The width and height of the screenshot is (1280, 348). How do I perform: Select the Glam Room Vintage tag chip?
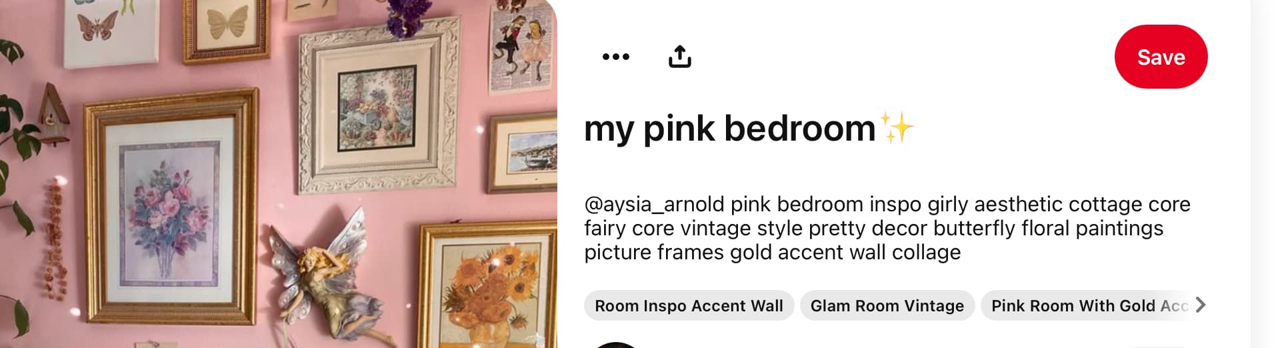click(x=887, y=305)
